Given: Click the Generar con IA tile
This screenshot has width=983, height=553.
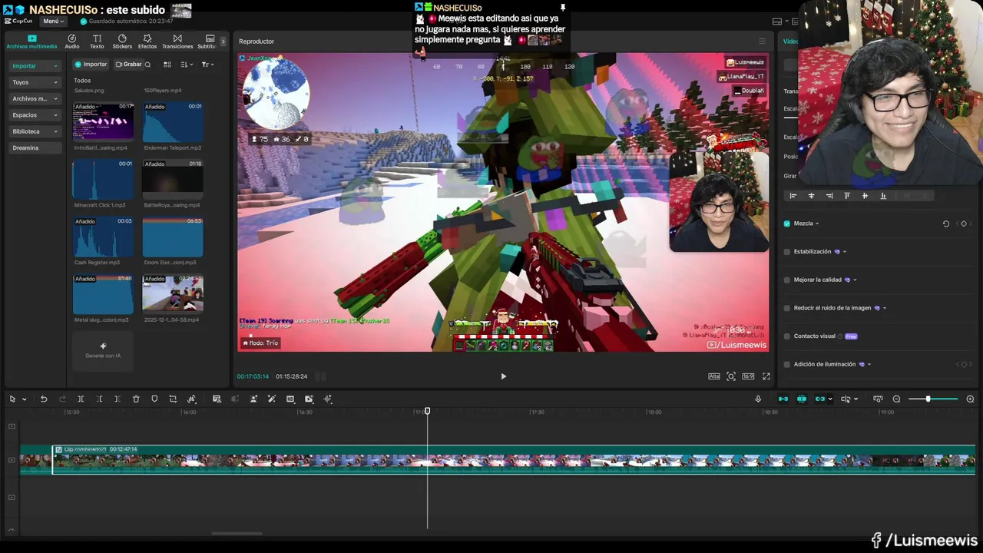Looking at the screenshot, I should 103,350.
